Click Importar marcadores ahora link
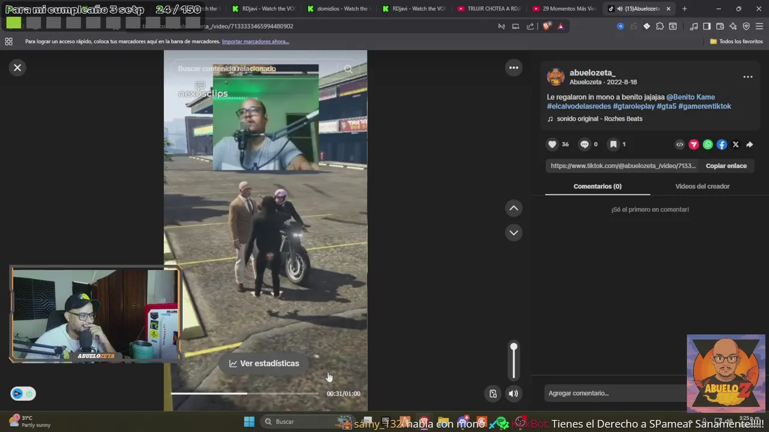 coord(255,41)
